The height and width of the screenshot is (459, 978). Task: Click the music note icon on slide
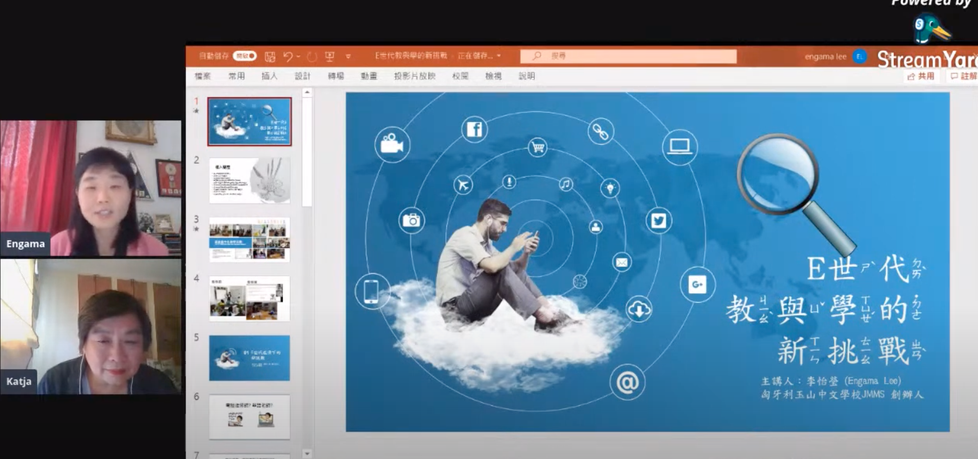tap(566, 184)
